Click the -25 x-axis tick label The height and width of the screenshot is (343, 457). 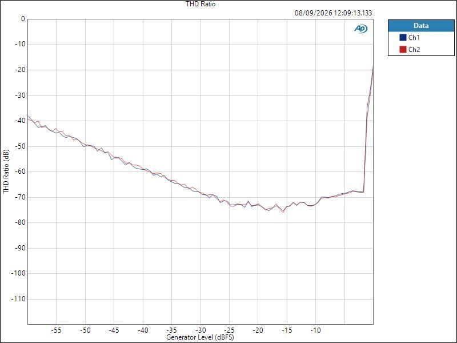coord(229,330)
